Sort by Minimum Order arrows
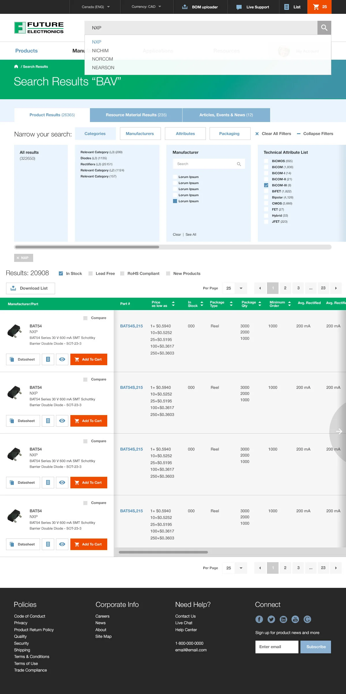346x694 pixels. click(289, 304)
